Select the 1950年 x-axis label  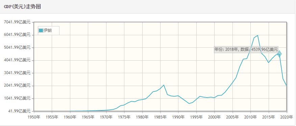point(34,117)
